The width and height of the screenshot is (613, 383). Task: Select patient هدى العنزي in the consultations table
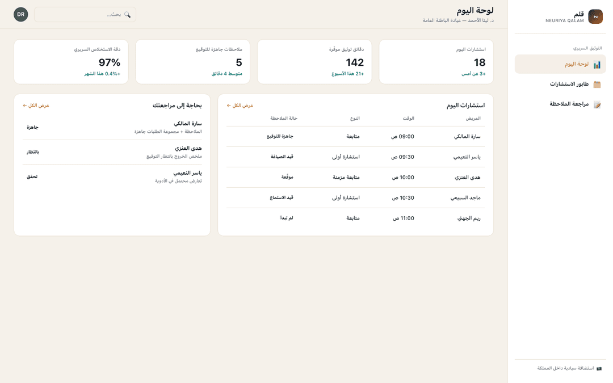(x=467, y=177)
